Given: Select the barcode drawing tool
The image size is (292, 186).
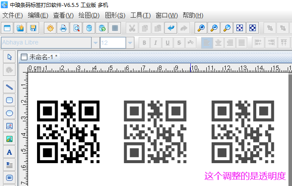Looking at the screenshot, I should click(9, 177).
